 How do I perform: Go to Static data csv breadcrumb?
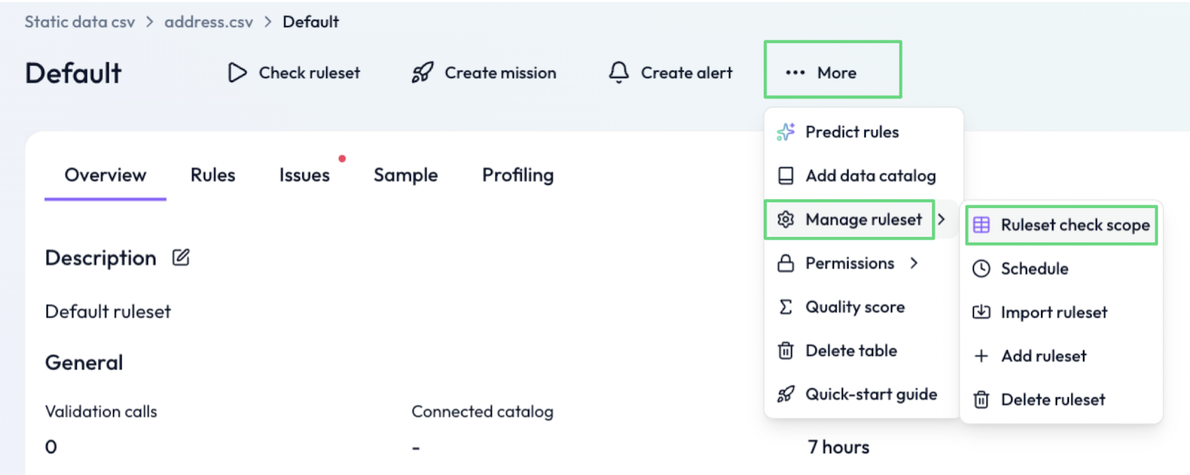(x=80, y=22)
